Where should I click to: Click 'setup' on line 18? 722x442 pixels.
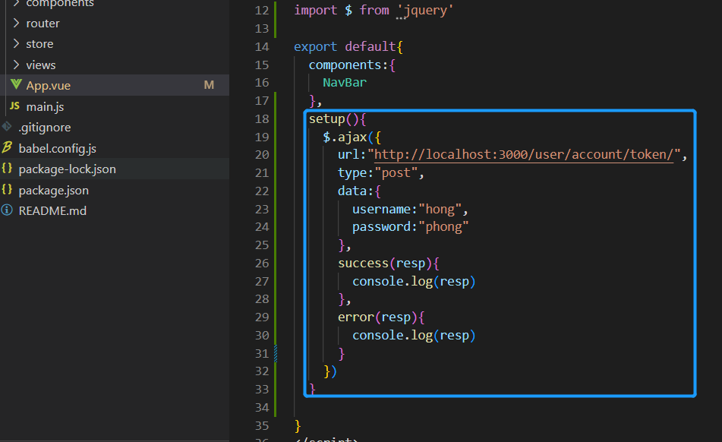pos(327,118)
